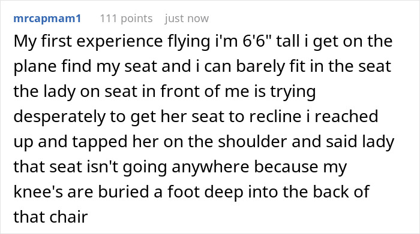
Task: Click the 111 points score
Action: 126,19
